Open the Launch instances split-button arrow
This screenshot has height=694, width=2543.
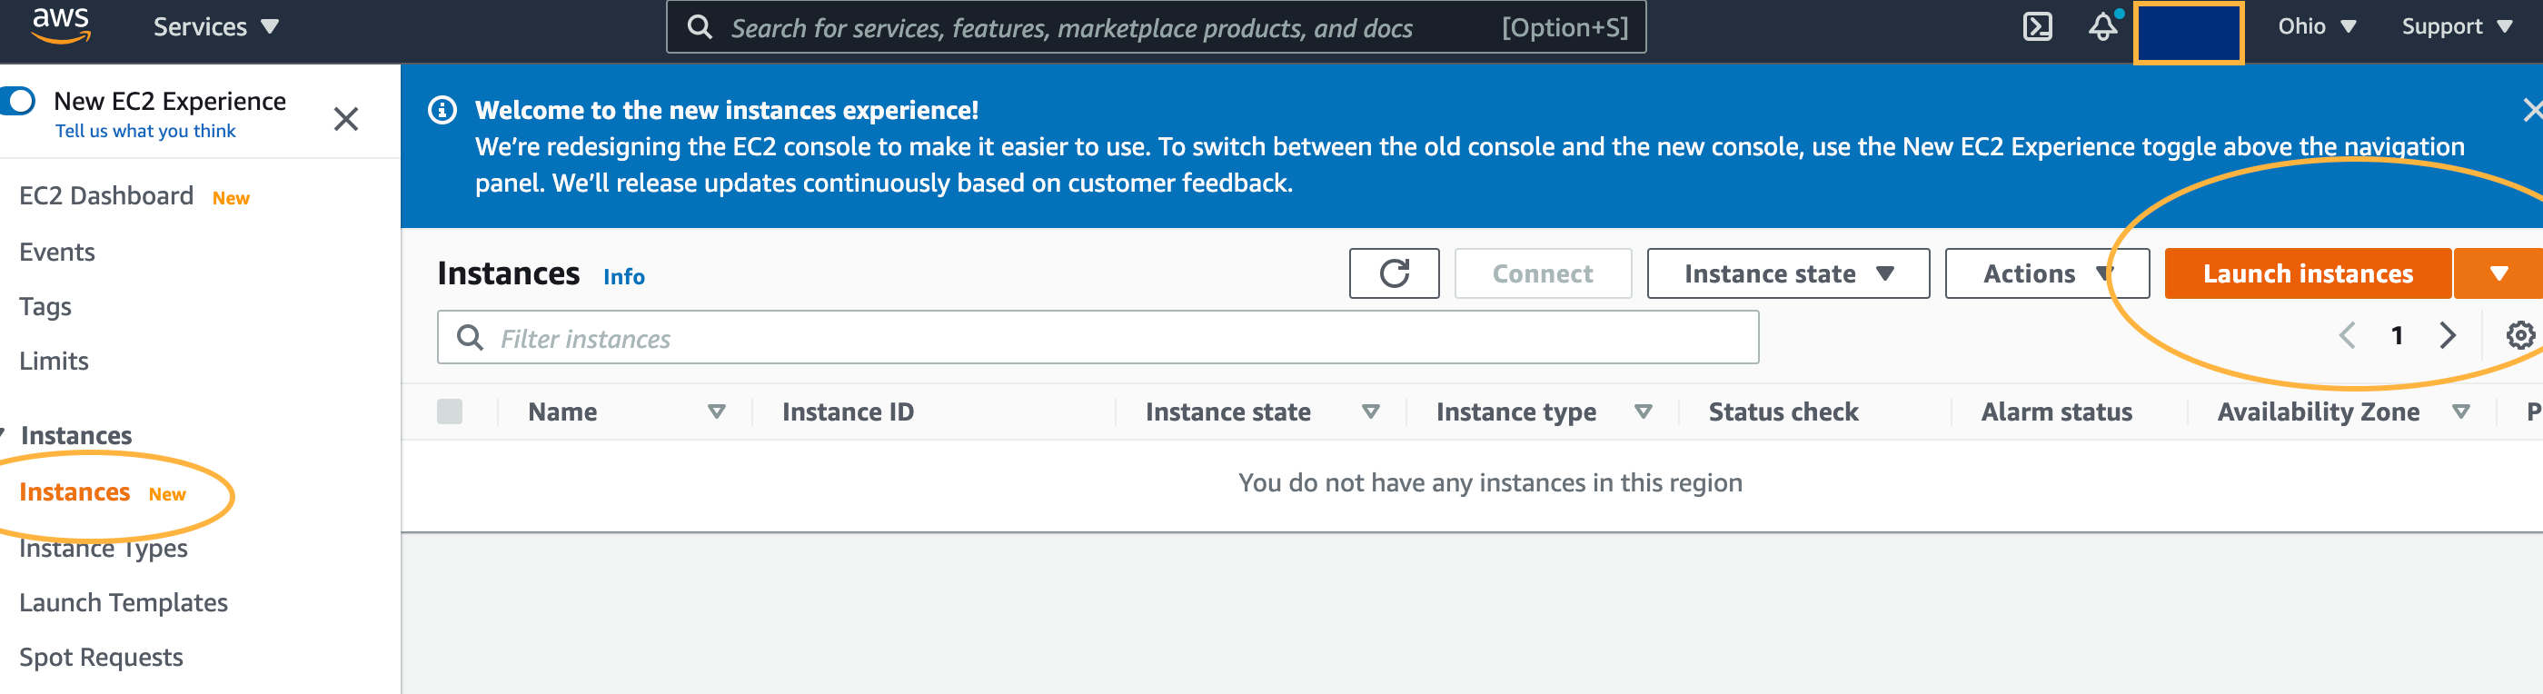pos(2498,273)
